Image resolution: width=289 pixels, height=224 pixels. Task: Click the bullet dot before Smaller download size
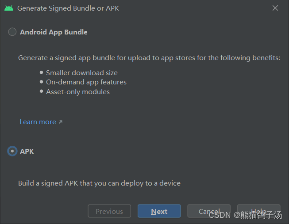pos(42,72)
